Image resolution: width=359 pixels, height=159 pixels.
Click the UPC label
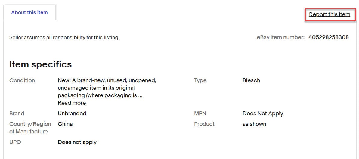coord(15,142)
